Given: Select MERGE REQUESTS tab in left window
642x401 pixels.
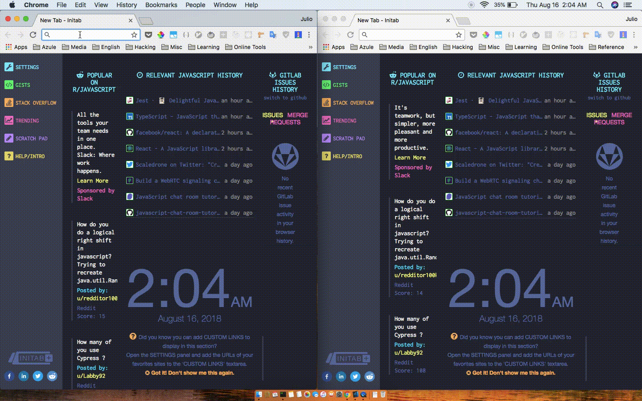Looking at the screenshot, I should (289, 119).
